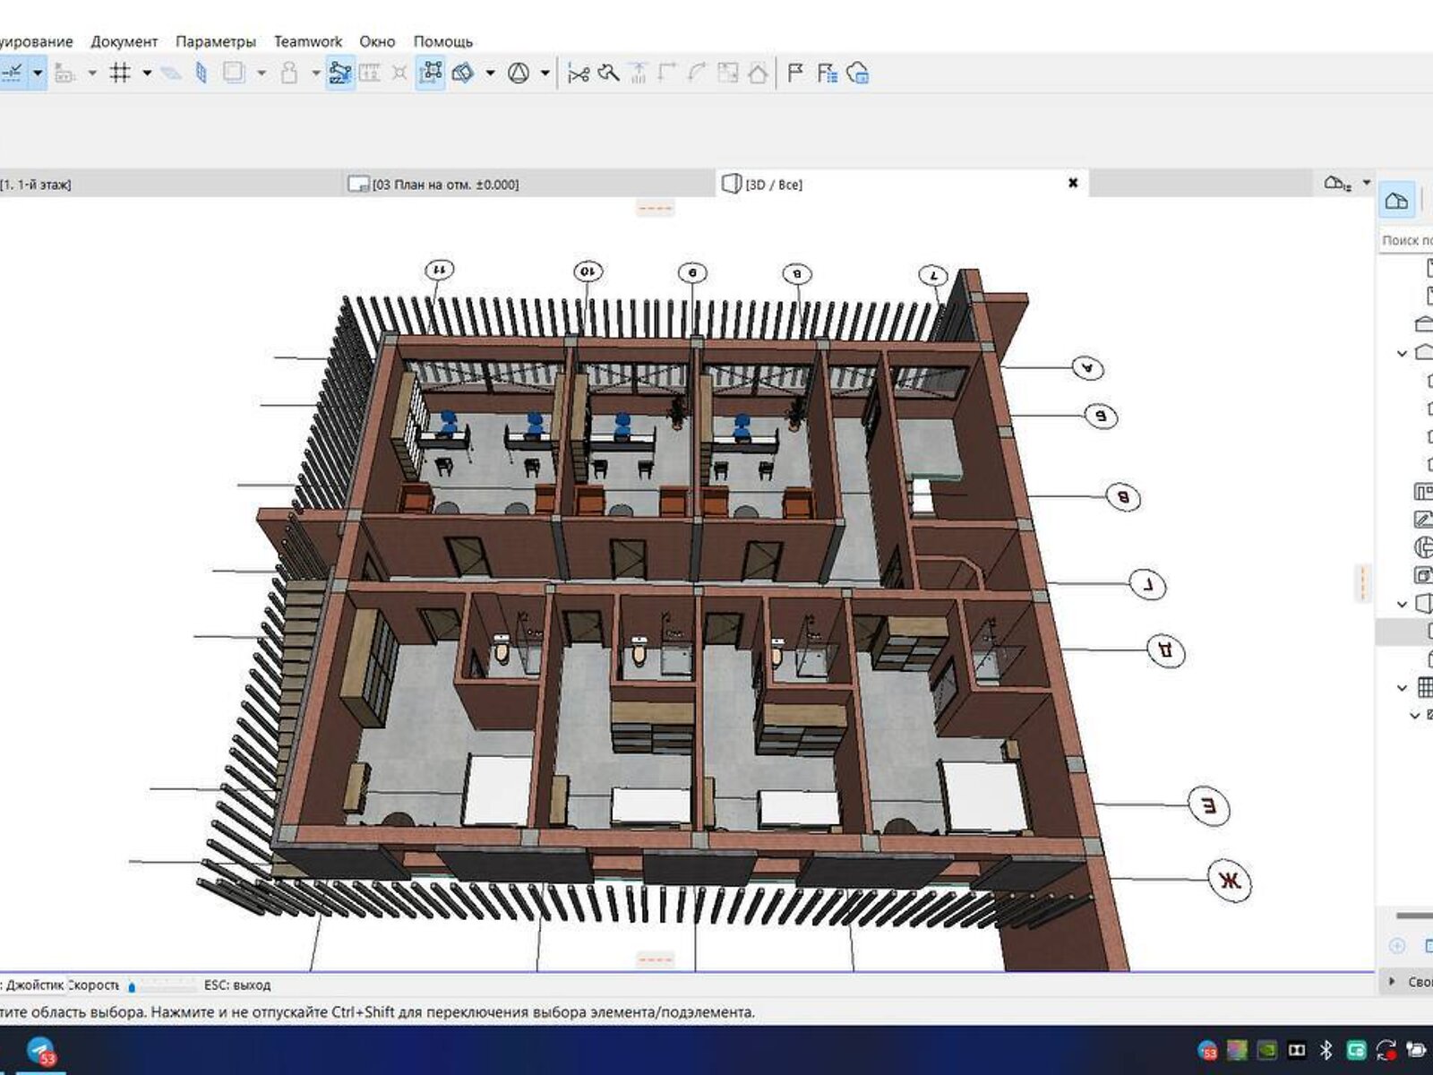Click the cloud icon in toolbar
The image size is (1433, 1075).
(x=858, y=73)
